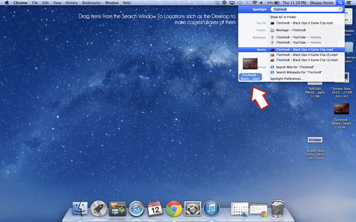This screenshot has width=356, height=222.
Task: Open Calendar app showing 12
Action: tap(155, 208)
